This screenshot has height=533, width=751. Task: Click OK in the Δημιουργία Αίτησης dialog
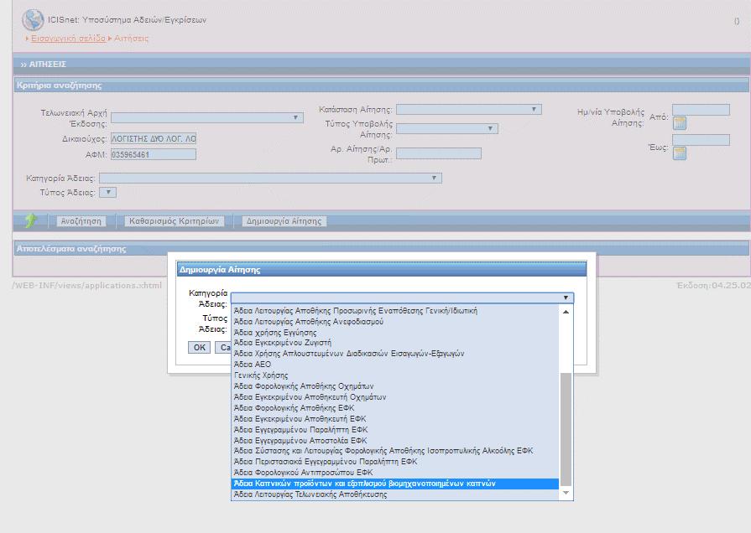199,347
